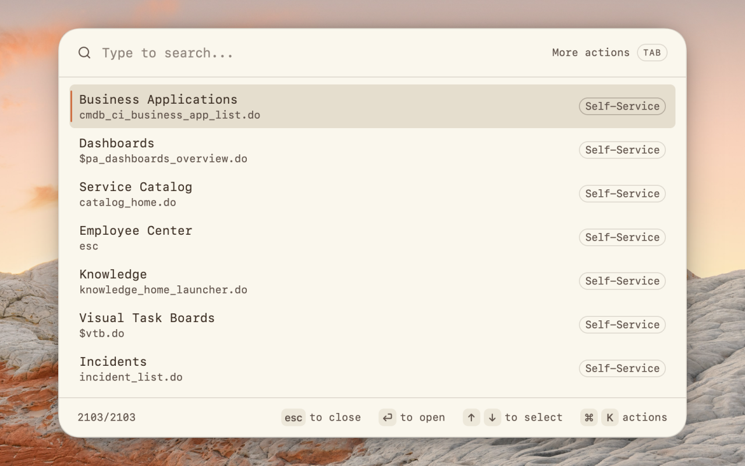
Task: Click $vtb.do path text
Action: tap(102, 334)
